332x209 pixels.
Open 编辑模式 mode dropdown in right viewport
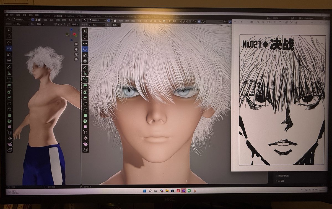point(97,20)
